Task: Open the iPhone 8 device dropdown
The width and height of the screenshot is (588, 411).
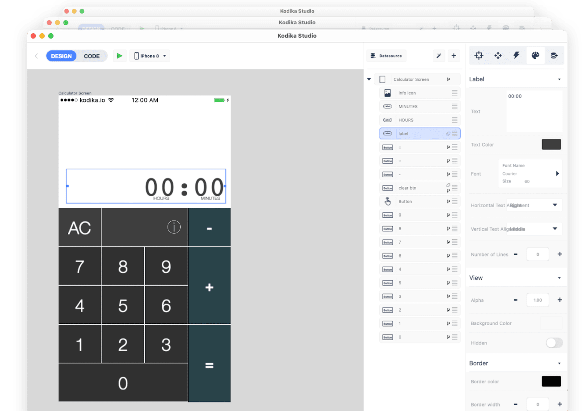Action: point(150,56)
